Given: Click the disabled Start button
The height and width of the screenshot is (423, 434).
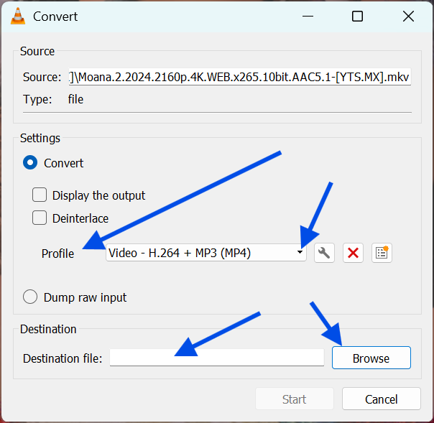Looking at the screenshot, I should (294, 399).
